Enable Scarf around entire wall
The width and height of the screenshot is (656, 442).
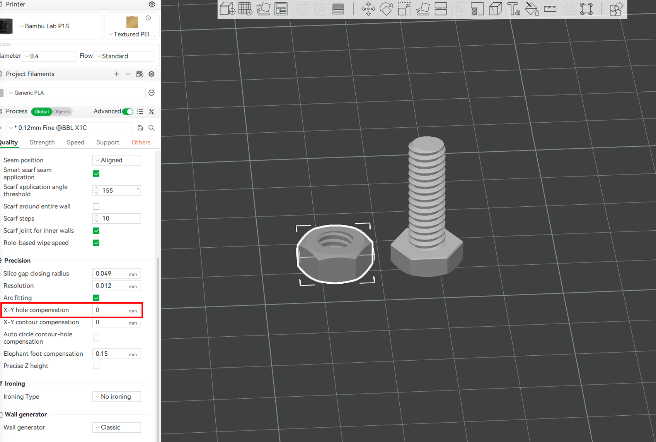pos(96,206)
